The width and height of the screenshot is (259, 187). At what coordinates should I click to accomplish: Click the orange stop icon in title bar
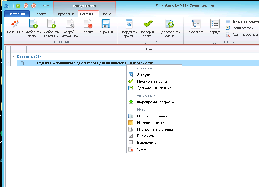pyautogui.click(x=34, y=6)
